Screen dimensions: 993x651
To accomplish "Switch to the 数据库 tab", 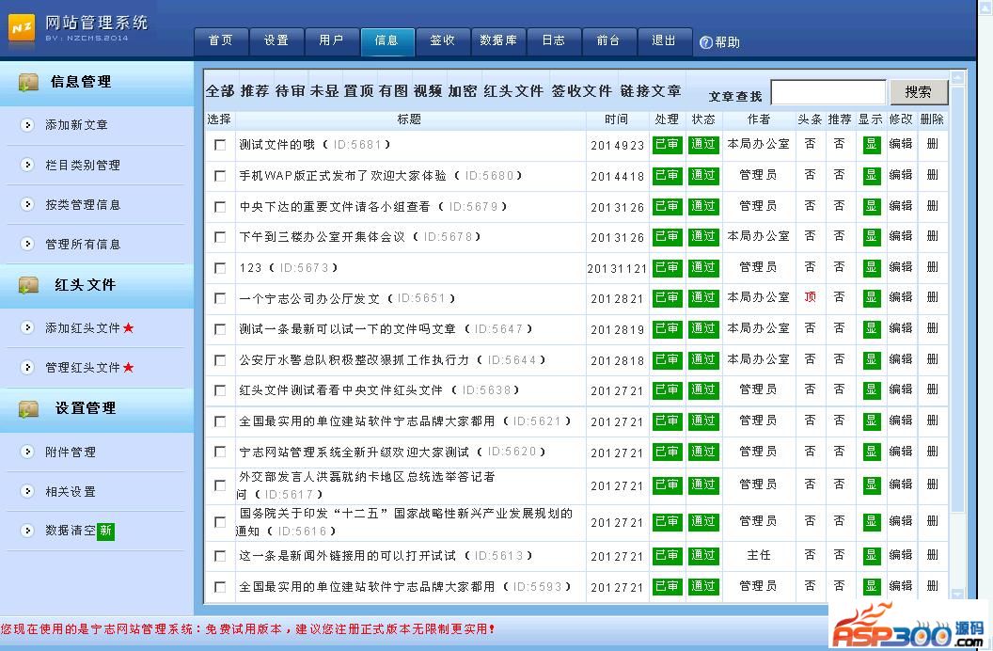I will (497, 41).
